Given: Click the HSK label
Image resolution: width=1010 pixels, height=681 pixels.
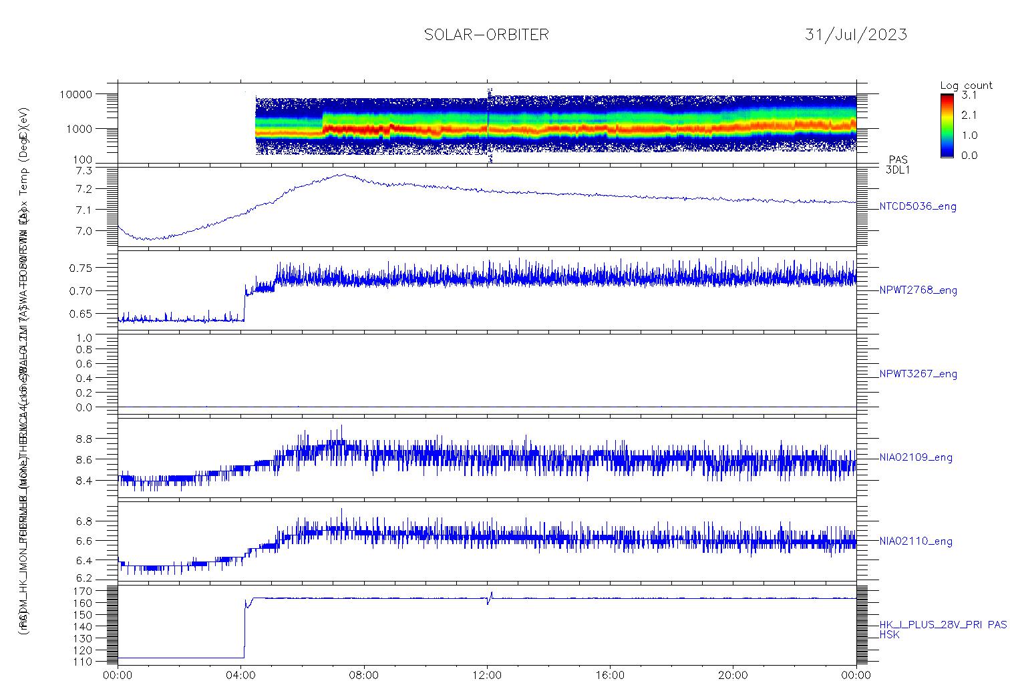Looking at the screenshot, I should coord(889,634).
